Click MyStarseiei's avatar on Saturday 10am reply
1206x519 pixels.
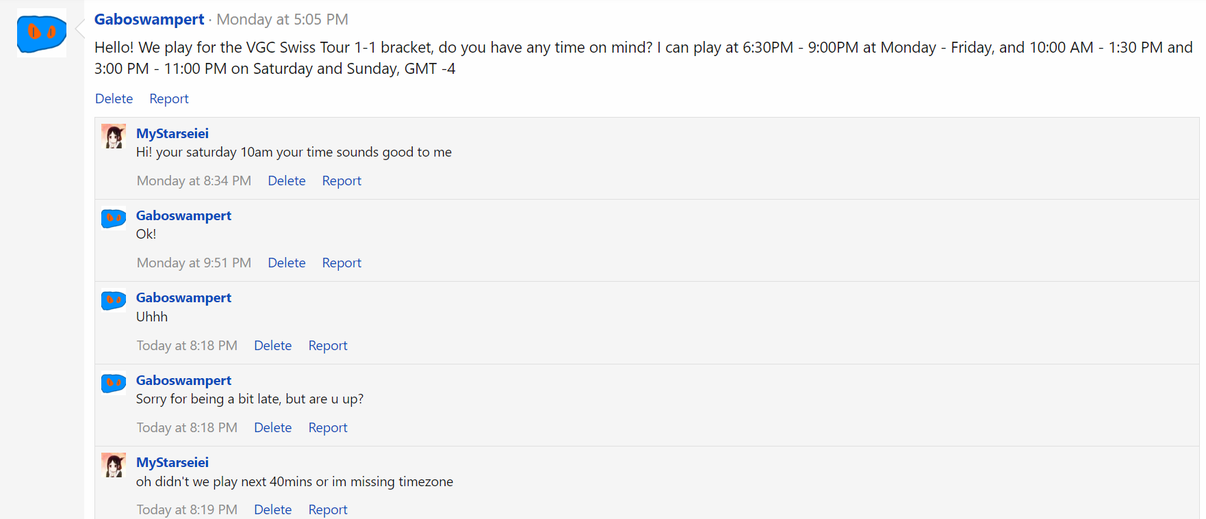[114, 136]
